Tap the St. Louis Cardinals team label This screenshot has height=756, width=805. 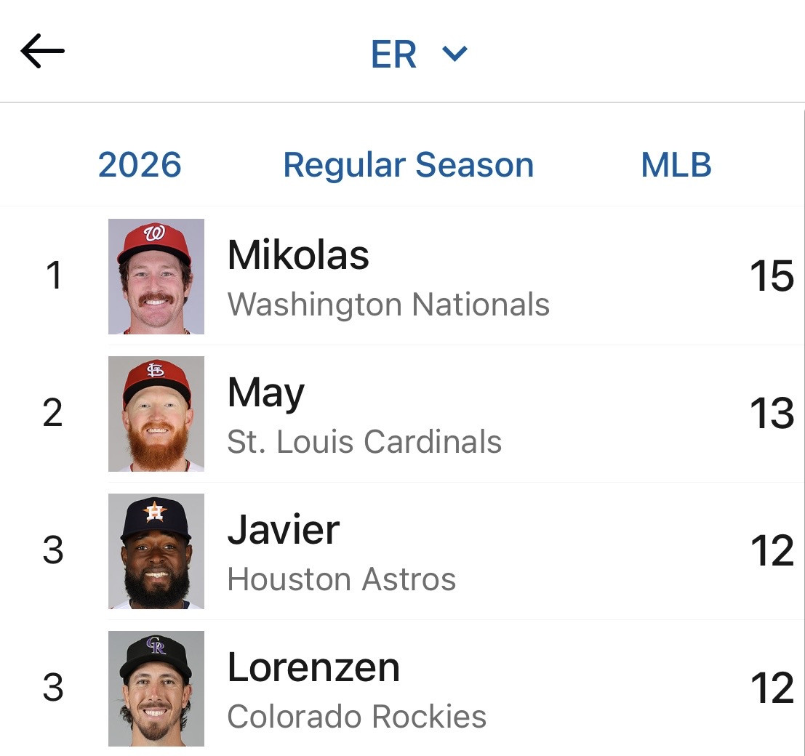click(364, 442)
